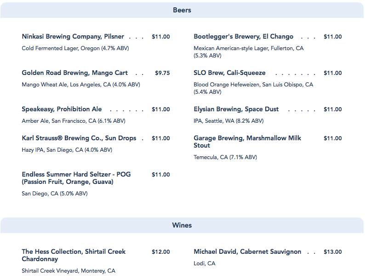Click the $12.00 Chardonnay price
Screen dimensions: 365x280
coord(160,252)
